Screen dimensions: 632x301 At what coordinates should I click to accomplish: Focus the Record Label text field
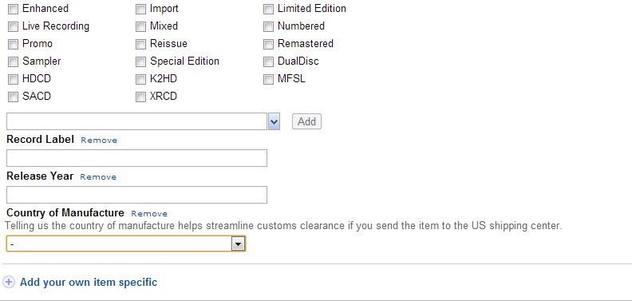136,158
